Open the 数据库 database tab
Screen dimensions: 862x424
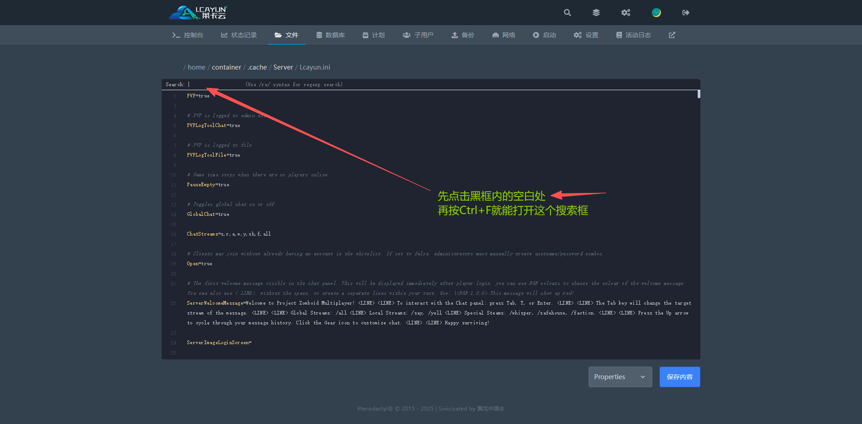pyautogui.click(x=330, y=35)
